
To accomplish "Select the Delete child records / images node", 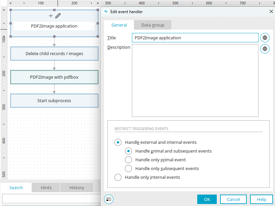I will [x=55, y=54].
